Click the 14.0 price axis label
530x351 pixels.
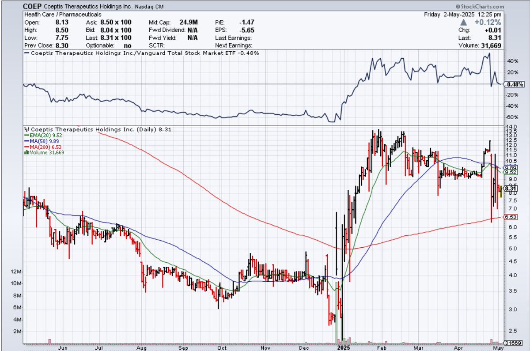(x=511, y=127)
